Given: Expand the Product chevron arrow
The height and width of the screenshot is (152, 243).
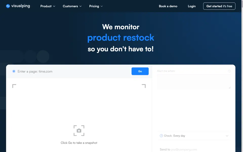Looking at the screenshot, I should pos(54,6).
